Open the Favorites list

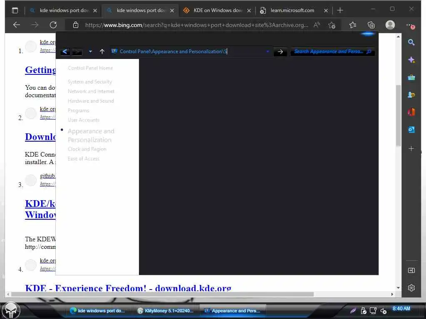(x=353, y=25)
